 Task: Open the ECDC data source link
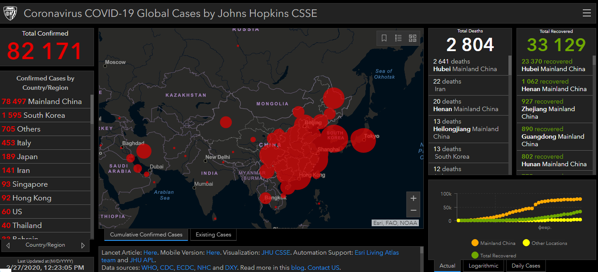pyautogui.click(x=185, y=268)
